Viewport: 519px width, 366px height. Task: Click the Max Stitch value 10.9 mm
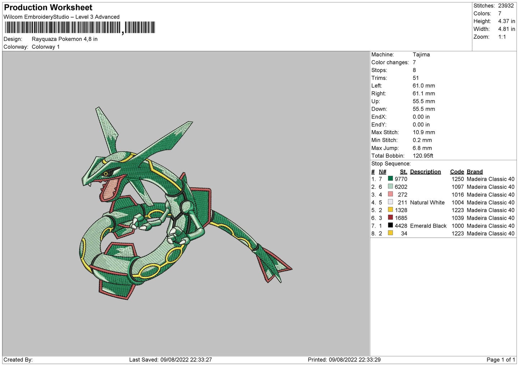point(424,132)
